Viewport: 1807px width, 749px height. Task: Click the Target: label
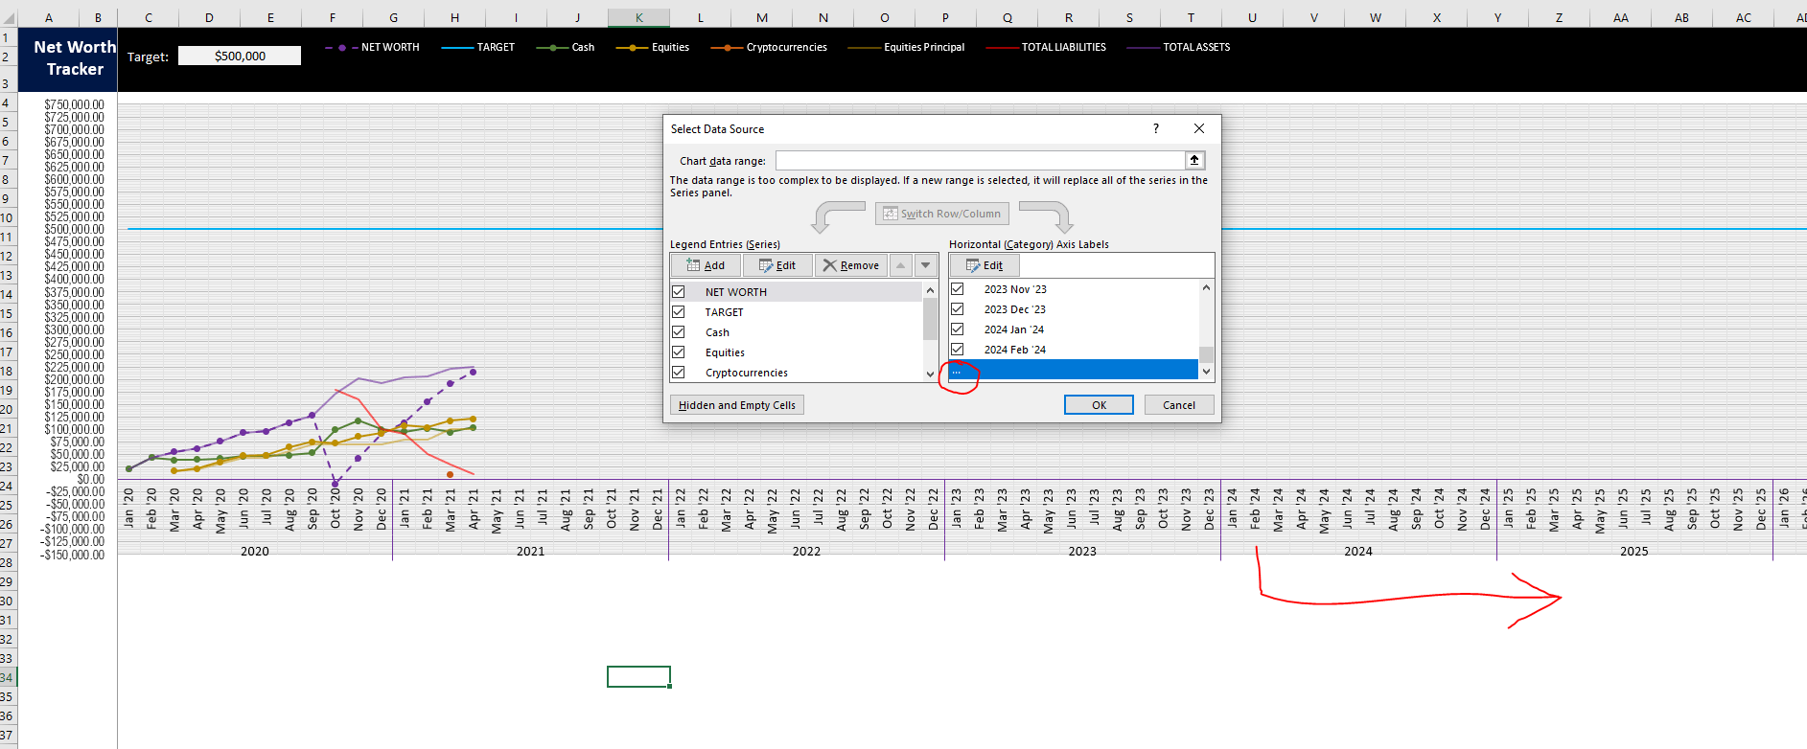point(148,57)
